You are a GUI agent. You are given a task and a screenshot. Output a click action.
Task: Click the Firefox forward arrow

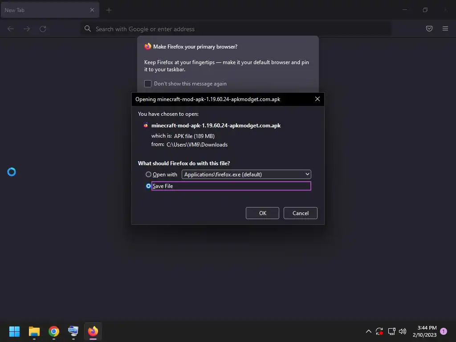[27, 29]
